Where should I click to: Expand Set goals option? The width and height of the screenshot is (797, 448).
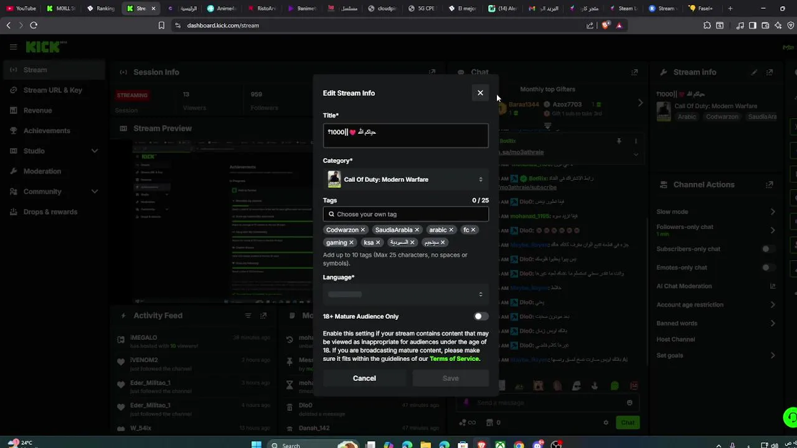[773, 355]
